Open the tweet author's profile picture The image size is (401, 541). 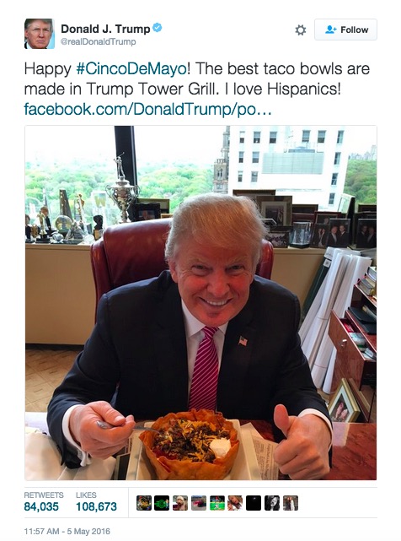tap(40, 34)
